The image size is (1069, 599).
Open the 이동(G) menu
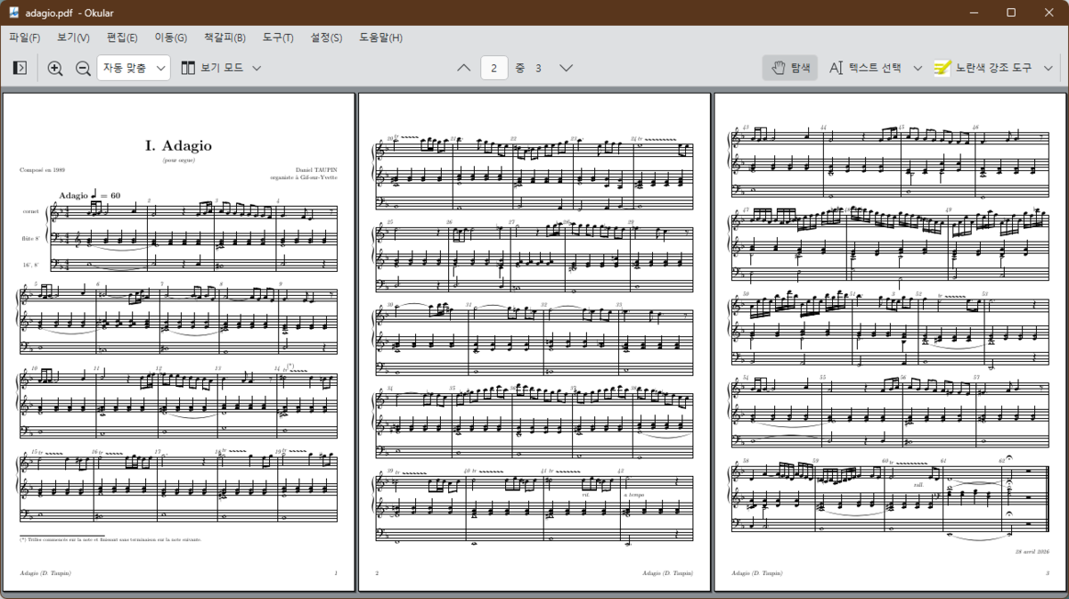[x=171, y=37]
